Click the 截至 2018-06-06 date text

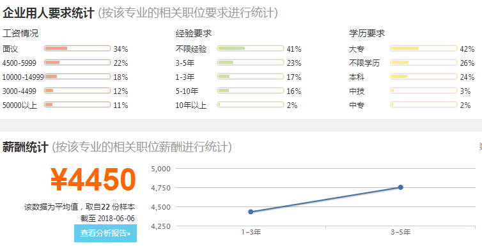pos(107,219)
